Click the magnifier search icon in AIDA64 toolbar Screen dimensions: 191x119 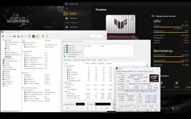click(x=47, y=36)
